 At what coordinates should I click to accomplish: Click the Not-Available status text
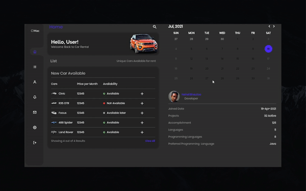coord(116,103)
